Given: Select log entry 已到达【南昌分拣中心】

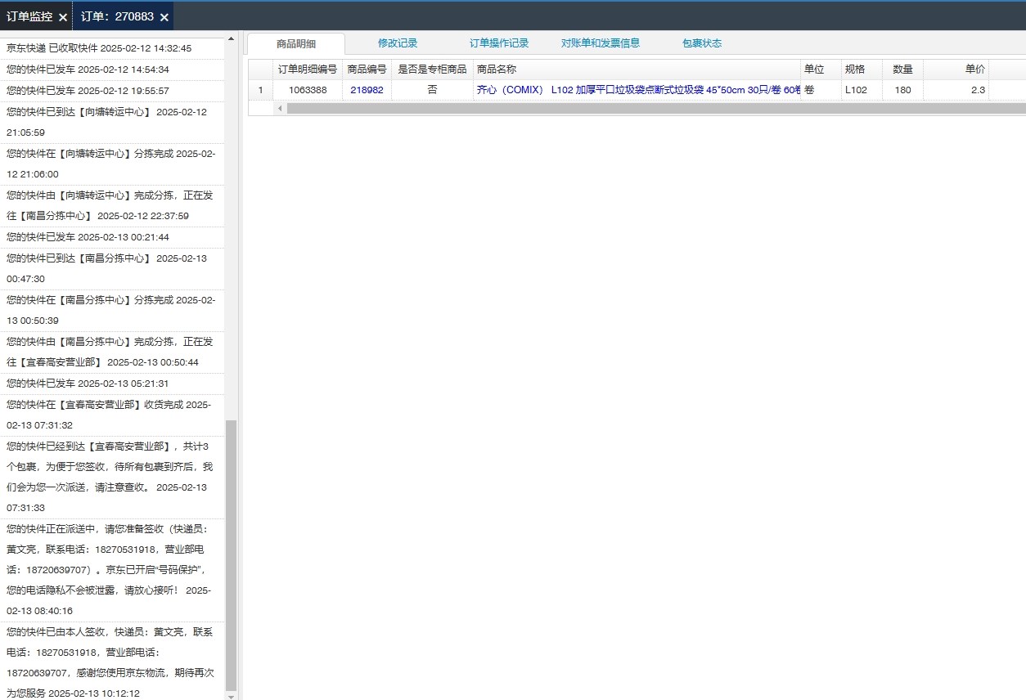Looking at the screenshot, I should [x=112, y=268].
